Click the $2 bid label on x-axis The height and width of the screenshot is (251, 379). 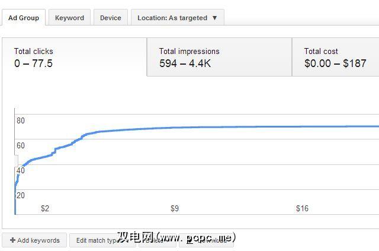pos(45,208)
